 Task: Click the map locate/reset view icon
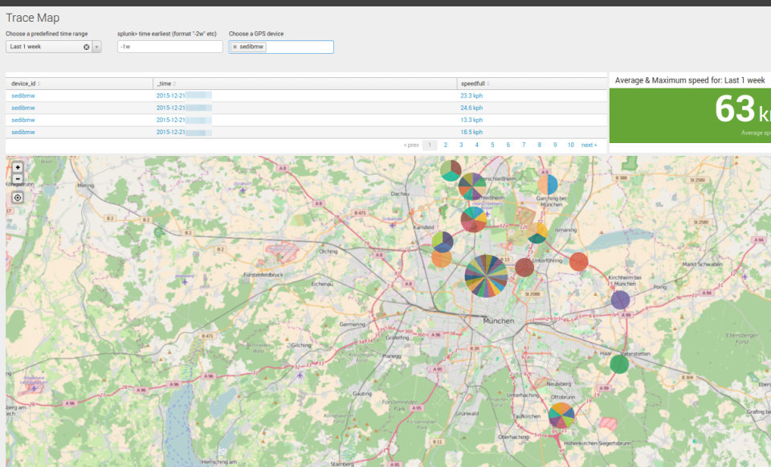pyautogui.click(x=18, y=198)
